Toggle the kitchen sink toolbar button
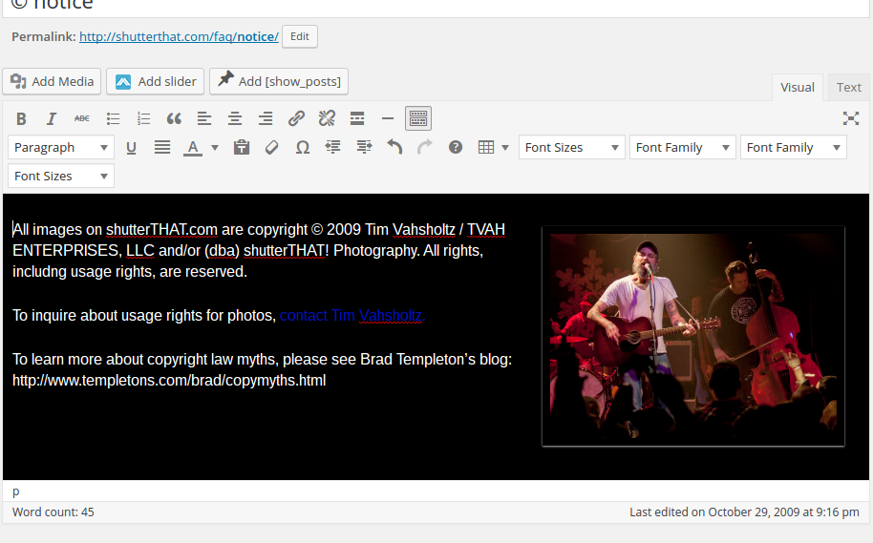 pos(417,118)
